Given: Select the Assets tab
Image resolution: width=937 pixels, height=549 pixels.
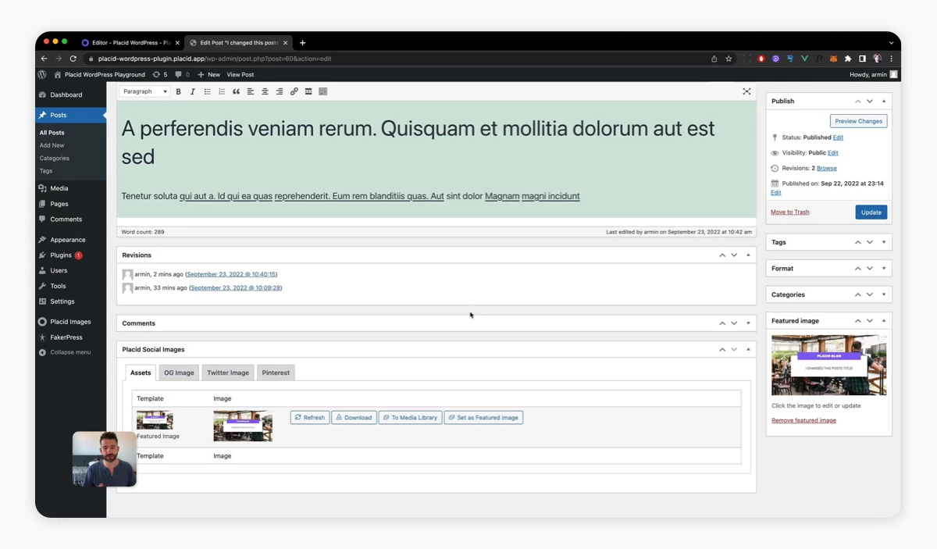Looking at the screenshot, I should [141, 373].
